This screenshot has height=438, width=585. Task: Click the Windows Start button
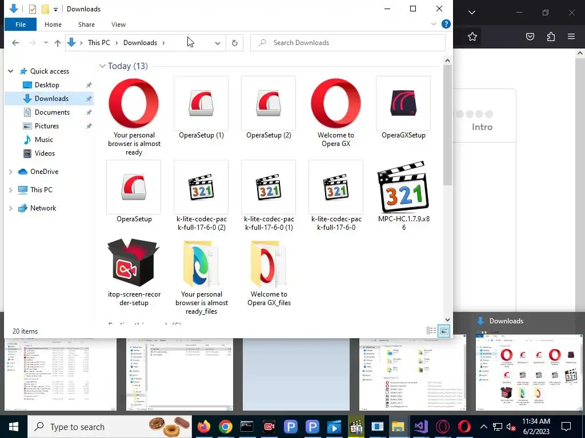pyautogui.click(x=14, y=427)
